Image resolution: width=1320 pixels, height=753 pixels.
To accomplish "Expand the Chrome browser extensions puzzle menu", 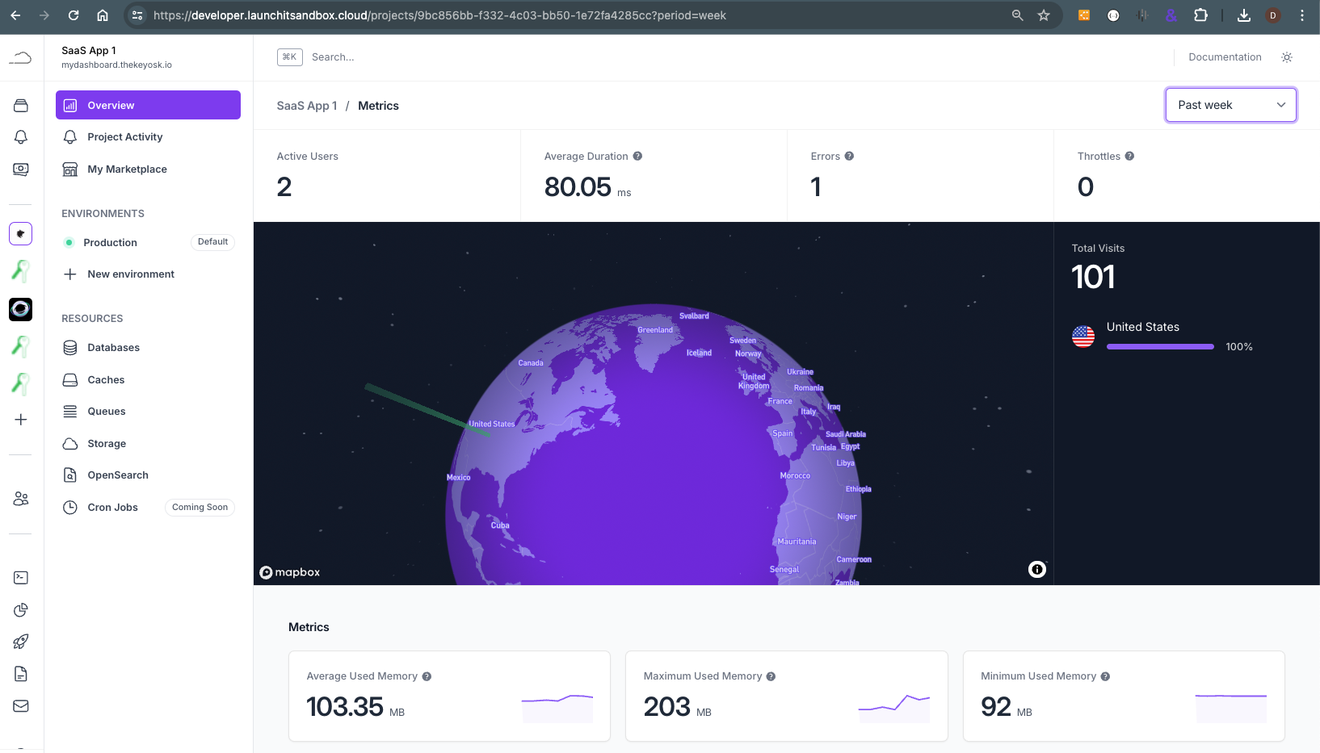I will [x=1201, y=15].
